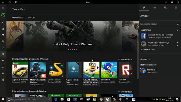Open the Action Center notifications icon
Image resolution: width=181 pixels, height=102 pixels.
[177, 99]
